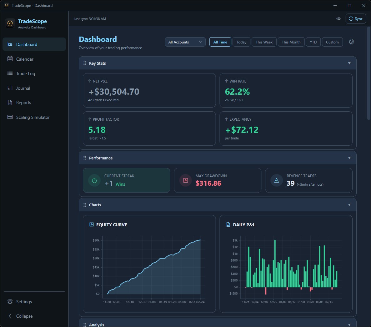This screenshot has width=371, height=327.
Task: Click the Max Drawdown chart icon
Action: tap(185, 180)
